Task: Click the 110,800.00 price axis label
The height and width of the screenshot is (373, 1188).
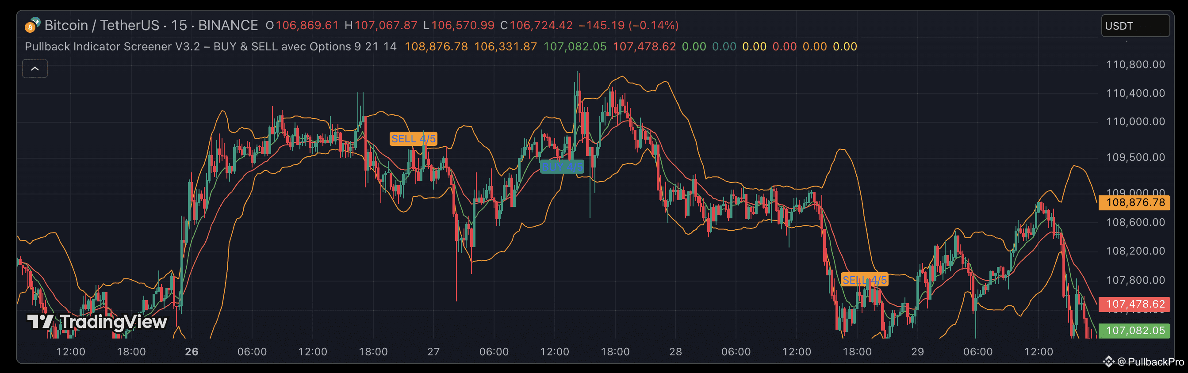Action: click(x=1135, y=65)
